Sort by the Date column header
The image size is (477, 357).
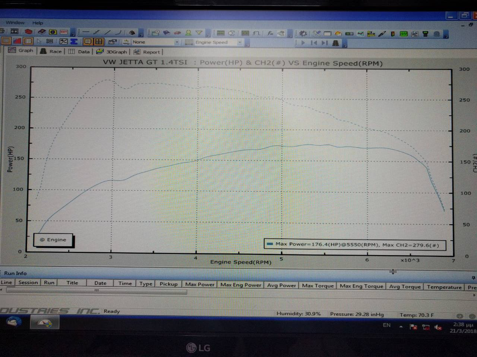tap(100, 283)
